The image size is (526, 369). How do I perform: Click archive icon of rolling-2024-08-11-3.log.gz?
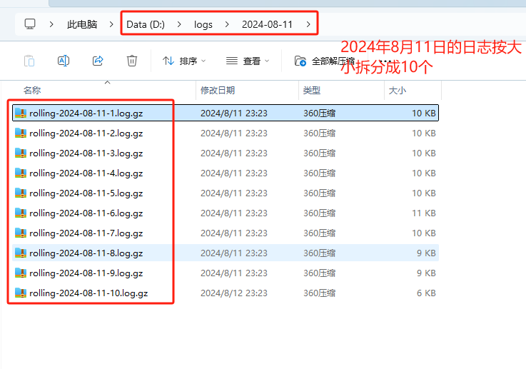21,153
